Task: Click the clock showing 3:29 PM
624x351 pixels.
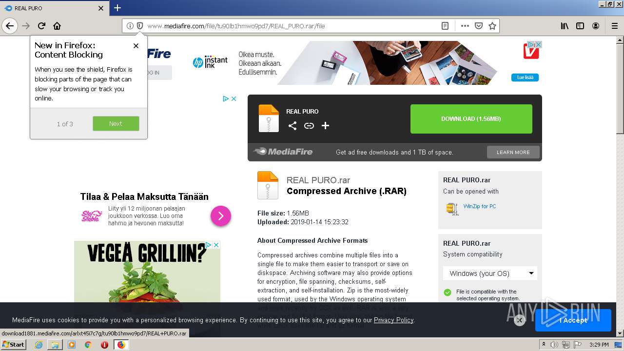Action: (599, 345)
